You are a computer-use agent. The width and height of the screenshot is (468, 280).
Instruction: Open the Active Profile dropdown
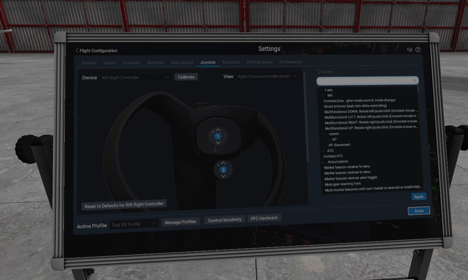(x=133, y=224)
